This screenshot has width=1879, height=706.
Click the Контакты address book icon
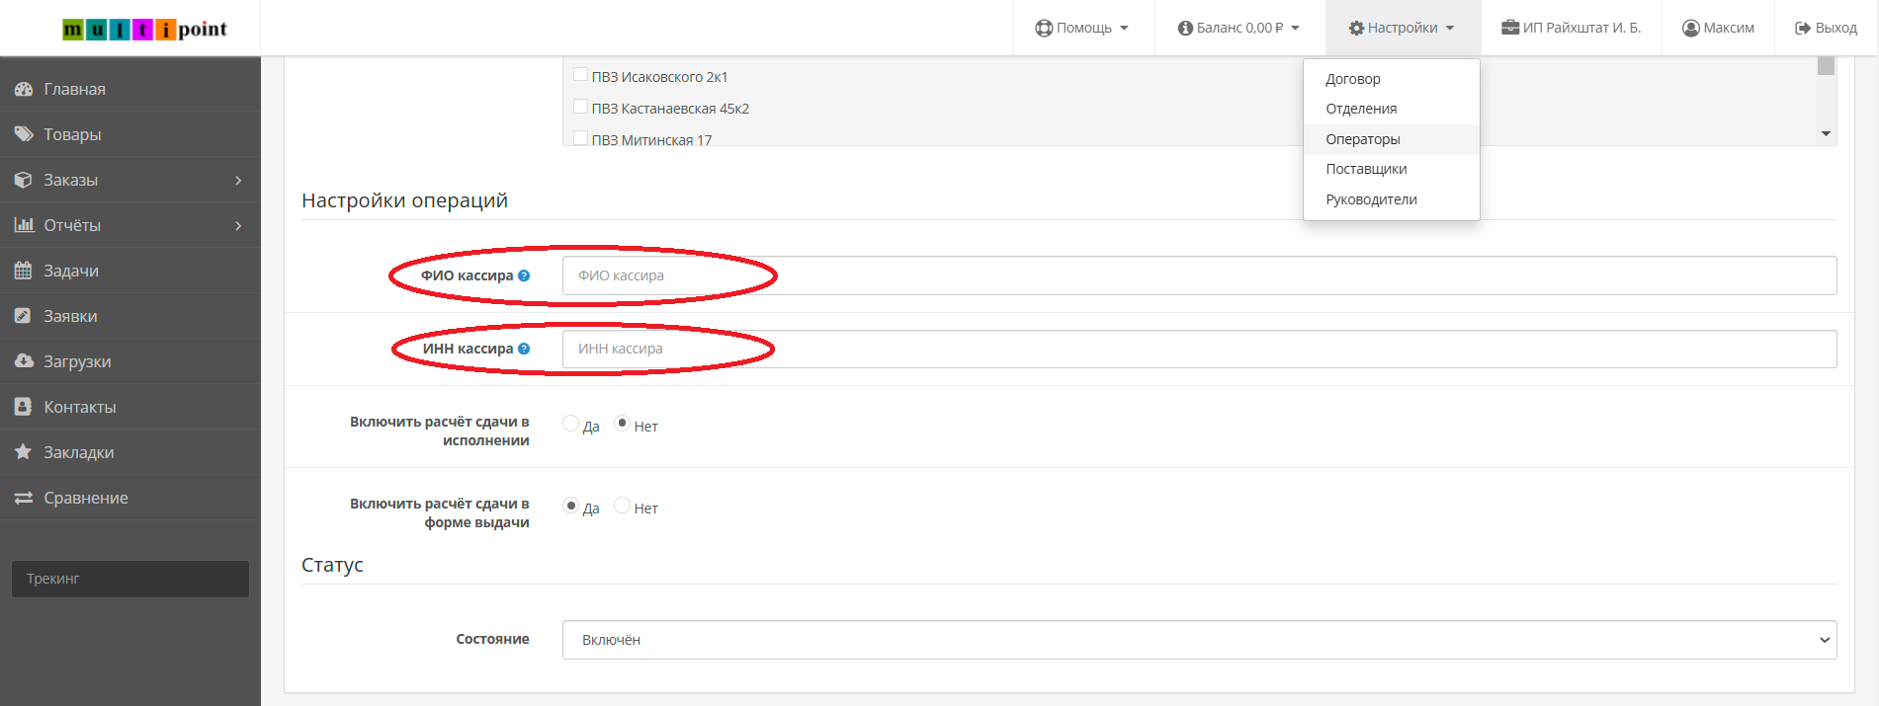(24, 407)
